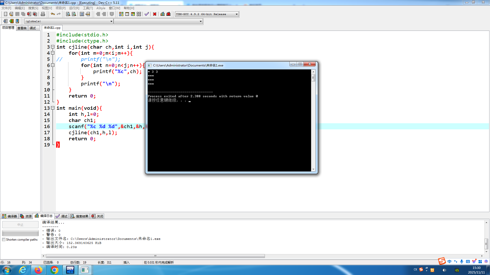Open the TDM-GCC compiler selection dropdown
Viewport: 490px width, 275px height.
237,14
